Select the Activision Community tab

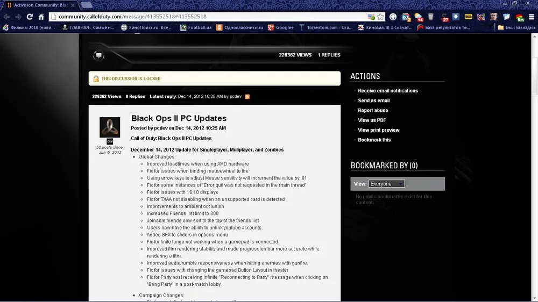40,5
